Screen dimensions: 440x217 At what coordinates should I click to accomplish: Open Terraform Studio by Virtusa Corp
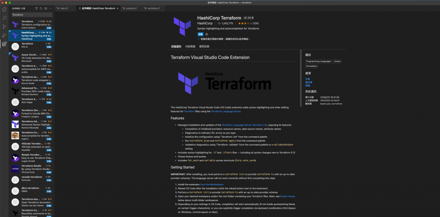click(32, 169)
